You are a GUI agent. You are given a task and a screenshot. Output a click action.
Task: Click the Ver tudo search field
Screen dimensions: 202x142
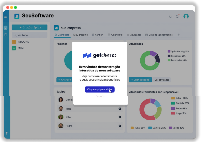pos(30,35)
